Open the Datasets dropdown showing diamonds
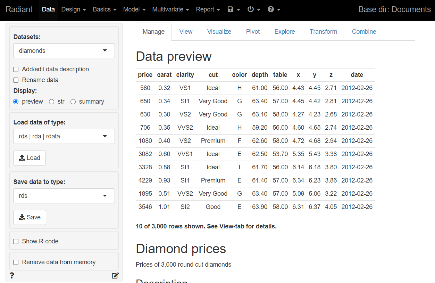Image resolution: width=435 pixels, height=283 pixels. tap(64, 51)
